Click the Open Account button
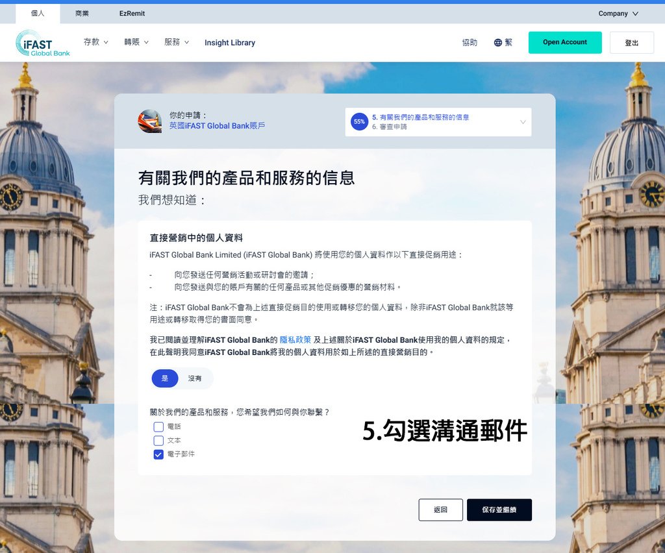The width and height of the screenshot is (665, 553). (565, 42)
